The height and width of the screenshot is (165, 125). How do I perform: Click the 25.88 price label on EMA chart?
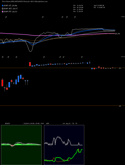[117, 34]
